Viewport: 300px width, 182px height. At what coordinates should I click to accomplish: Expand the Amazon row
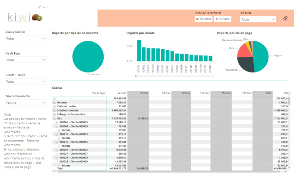click(x=54, y=103)
